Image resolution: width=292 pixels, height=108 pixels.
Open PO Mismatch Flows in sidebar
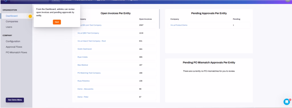[x=16, y=53]
